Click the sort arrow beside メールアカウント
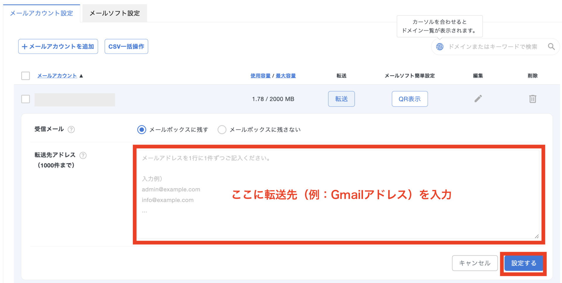 coord(81,76)
